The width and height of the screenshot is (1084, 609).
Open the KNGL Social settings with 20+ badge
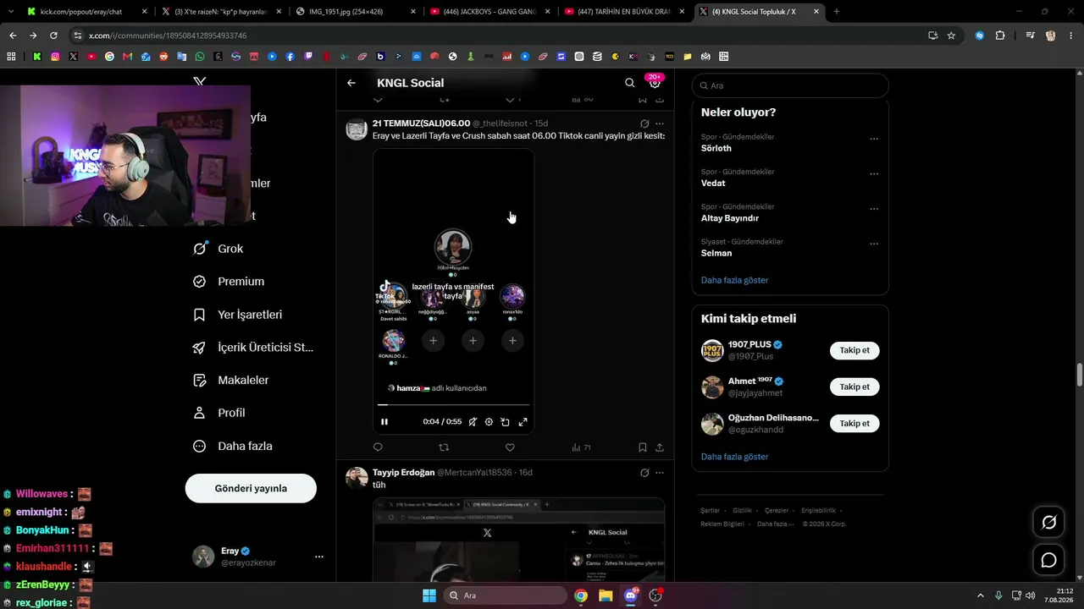(655, 83)
